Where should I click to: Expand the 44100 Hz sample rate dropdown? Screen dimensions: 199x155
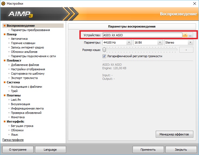point(129,42)
